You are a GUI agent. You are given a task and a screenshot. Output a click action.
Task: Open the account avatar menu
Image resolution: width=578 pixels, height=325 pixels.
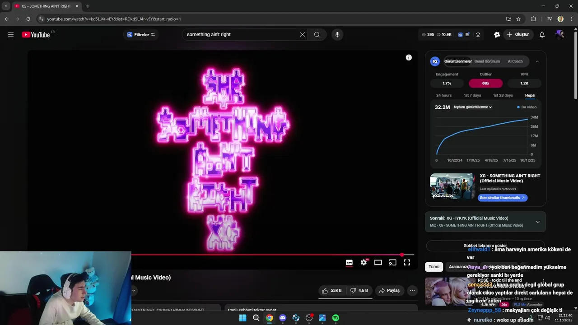coord(560,34)
